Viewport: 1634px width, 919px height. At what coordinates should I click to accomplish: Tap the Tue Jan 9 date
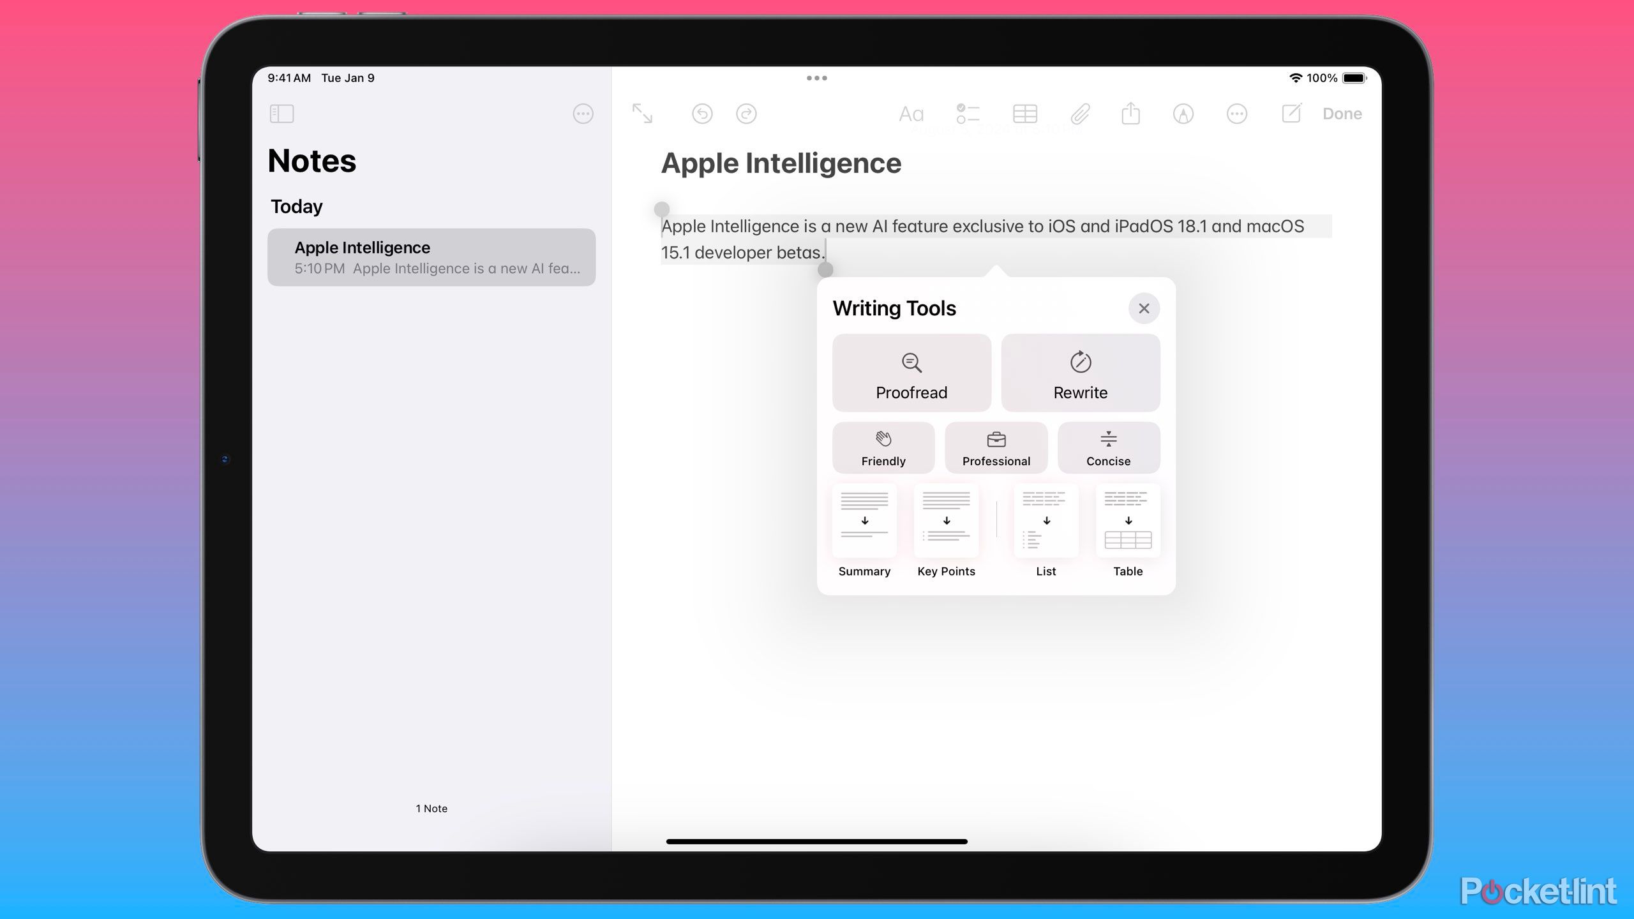[x=348, y=78]
